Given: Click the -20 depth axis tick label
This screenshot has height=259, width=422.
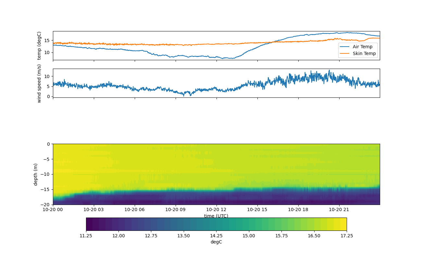Looking at the screenshot, I should coord(46,205).
